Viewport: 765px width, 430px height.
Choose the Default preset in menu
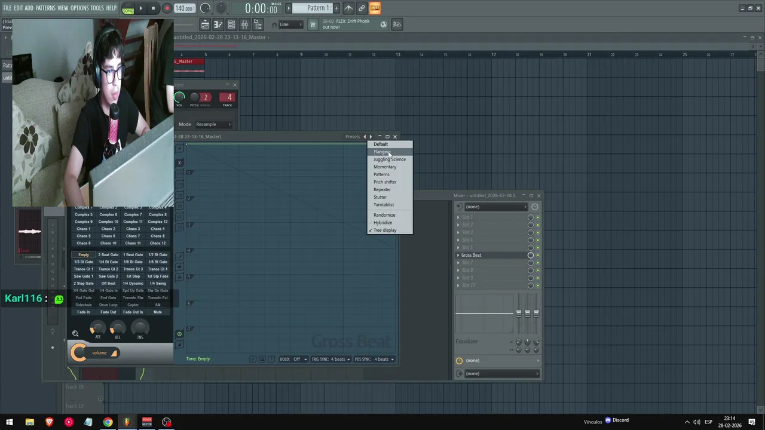390,144
